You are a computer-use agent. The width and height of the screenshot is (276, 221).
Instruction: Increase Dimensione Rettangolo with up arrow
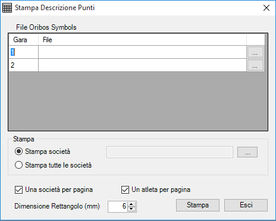pos(131,204)
